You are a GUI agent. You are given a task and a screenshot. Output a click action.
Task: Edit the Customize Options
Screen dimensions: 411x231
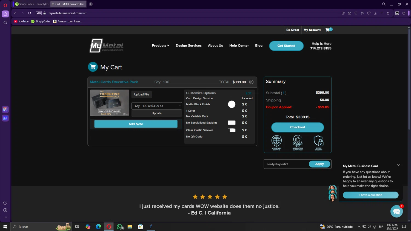(249, 93)
